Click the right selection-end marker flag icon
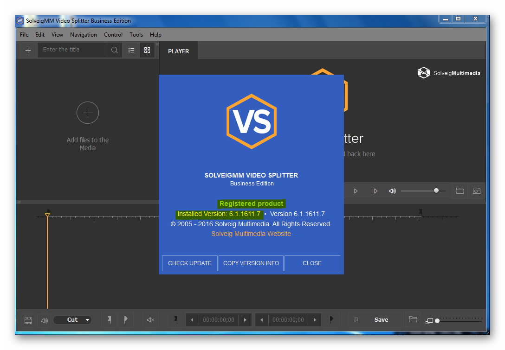The width and height of the screenshot is (505, 350). point(331,320)
